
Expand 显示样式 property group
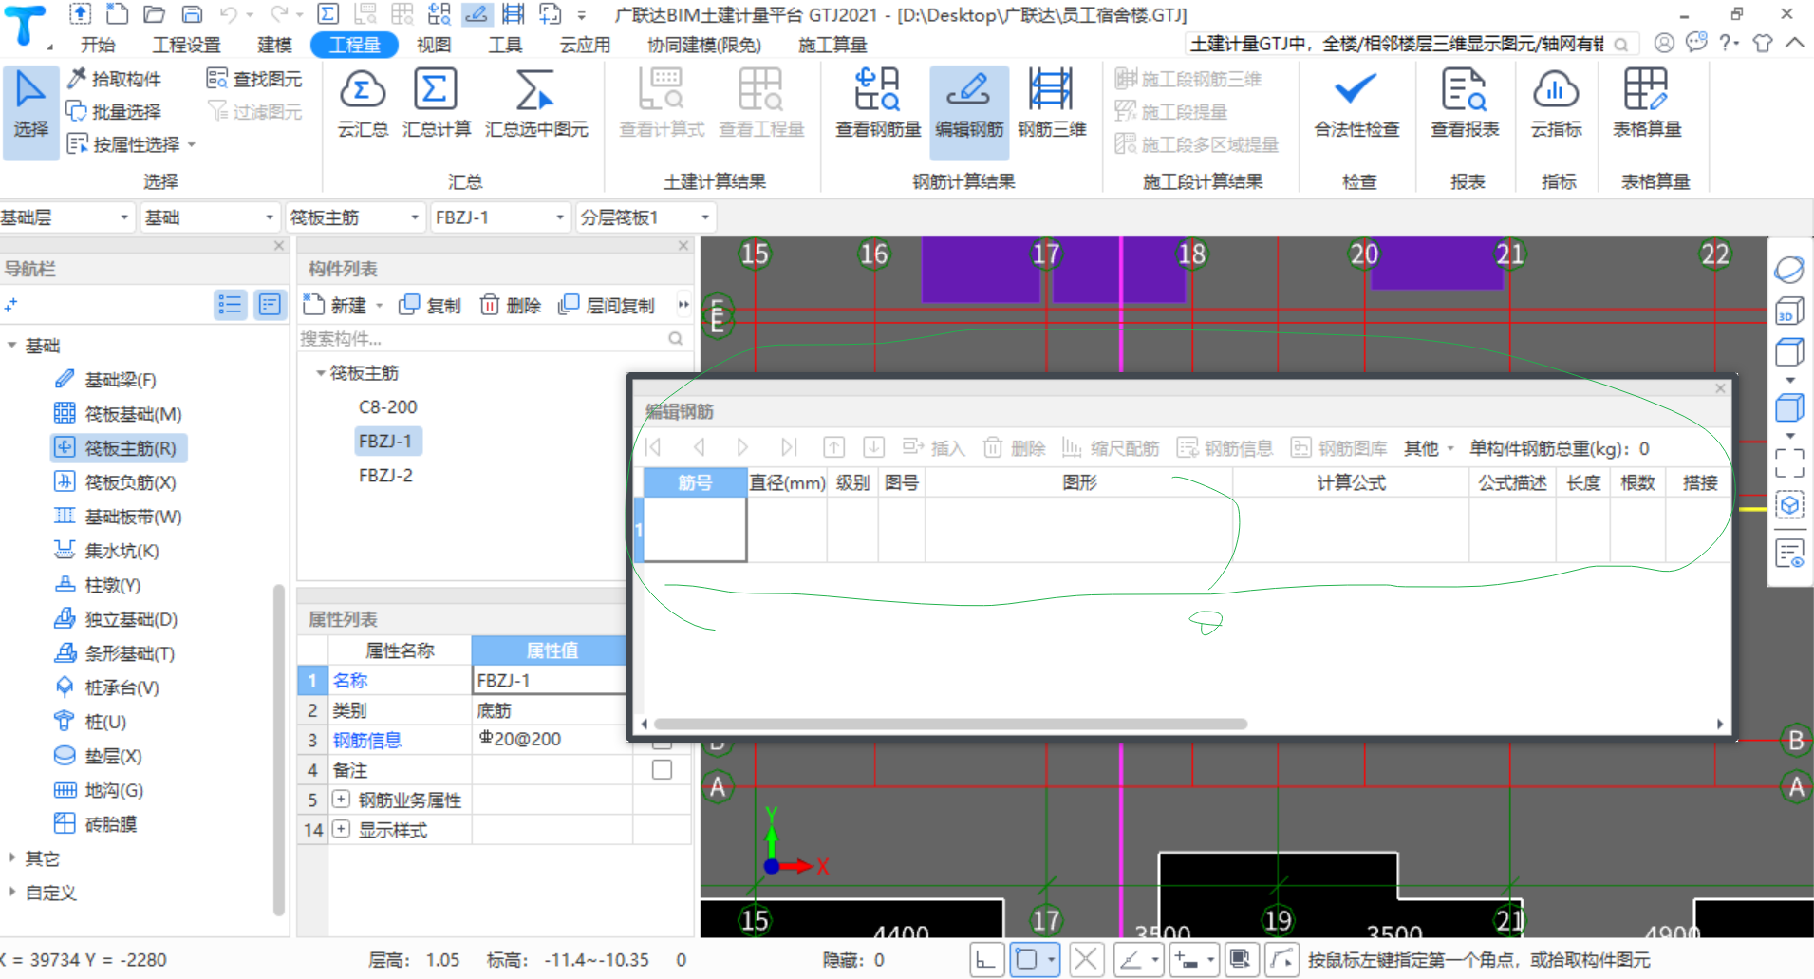tap(341, 829)
